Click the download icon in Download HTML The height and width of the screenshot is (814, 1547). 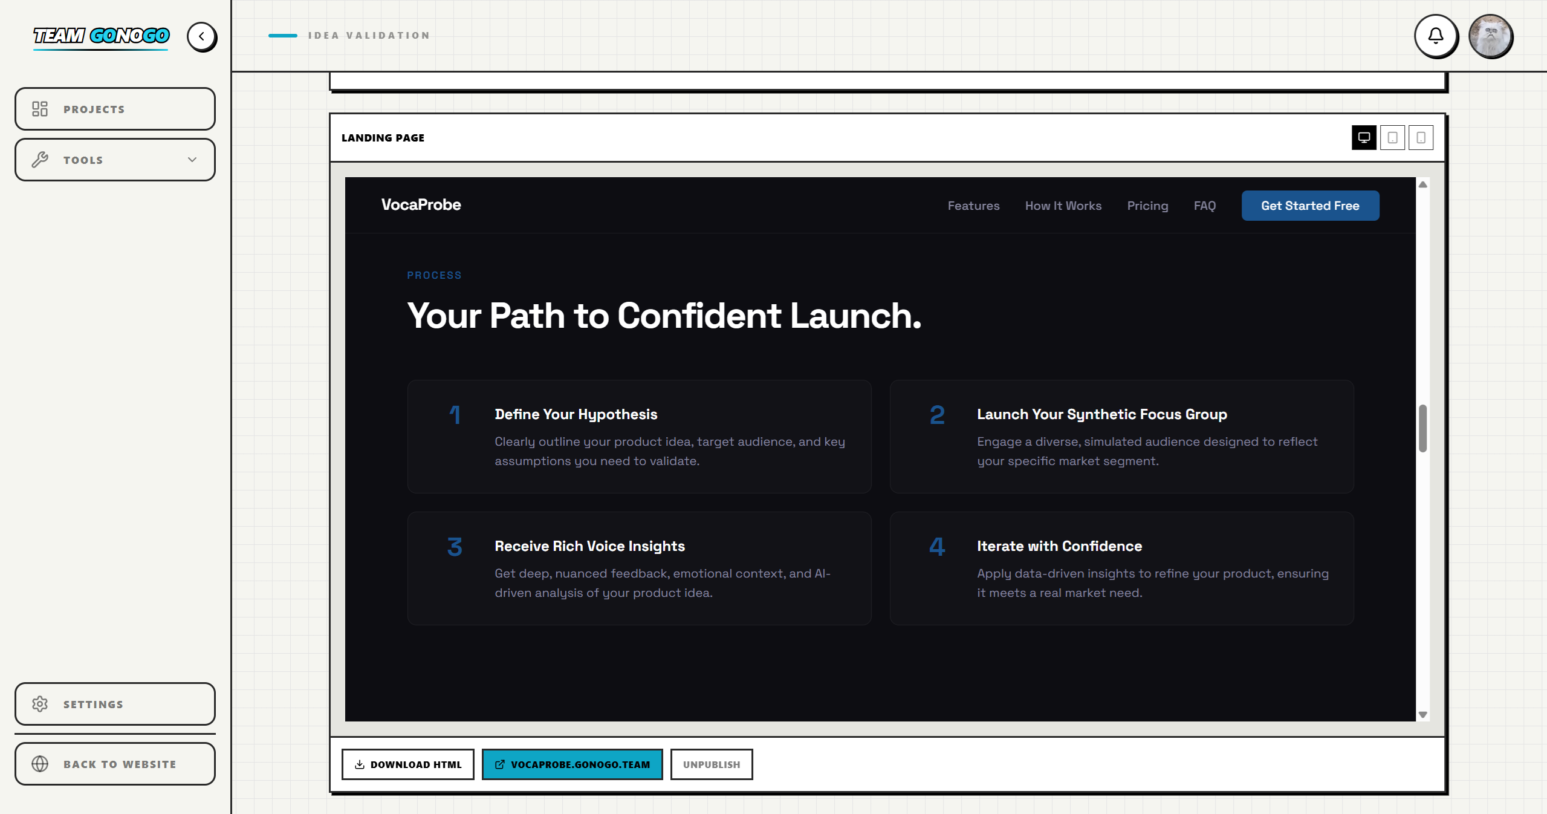click(360, 764)
